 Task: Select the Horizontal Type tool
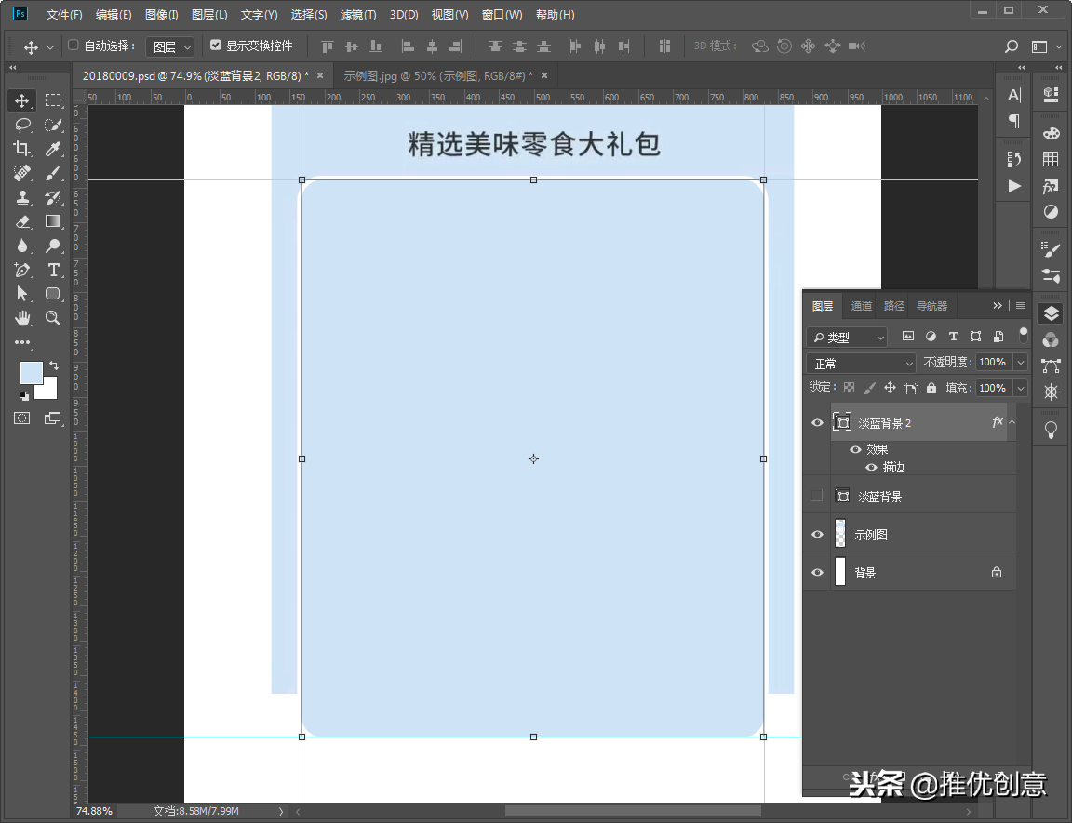click(53, 270)
